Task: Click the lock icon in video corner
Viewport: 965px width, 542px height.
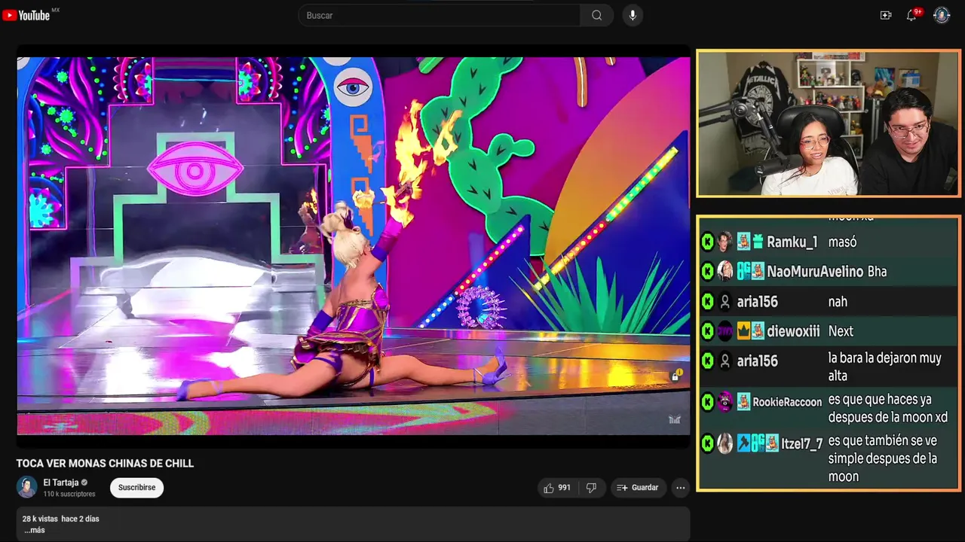Action: point(676,376)
